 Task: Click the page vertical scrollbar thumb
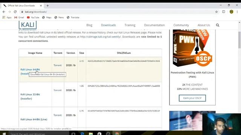(239, 40)
